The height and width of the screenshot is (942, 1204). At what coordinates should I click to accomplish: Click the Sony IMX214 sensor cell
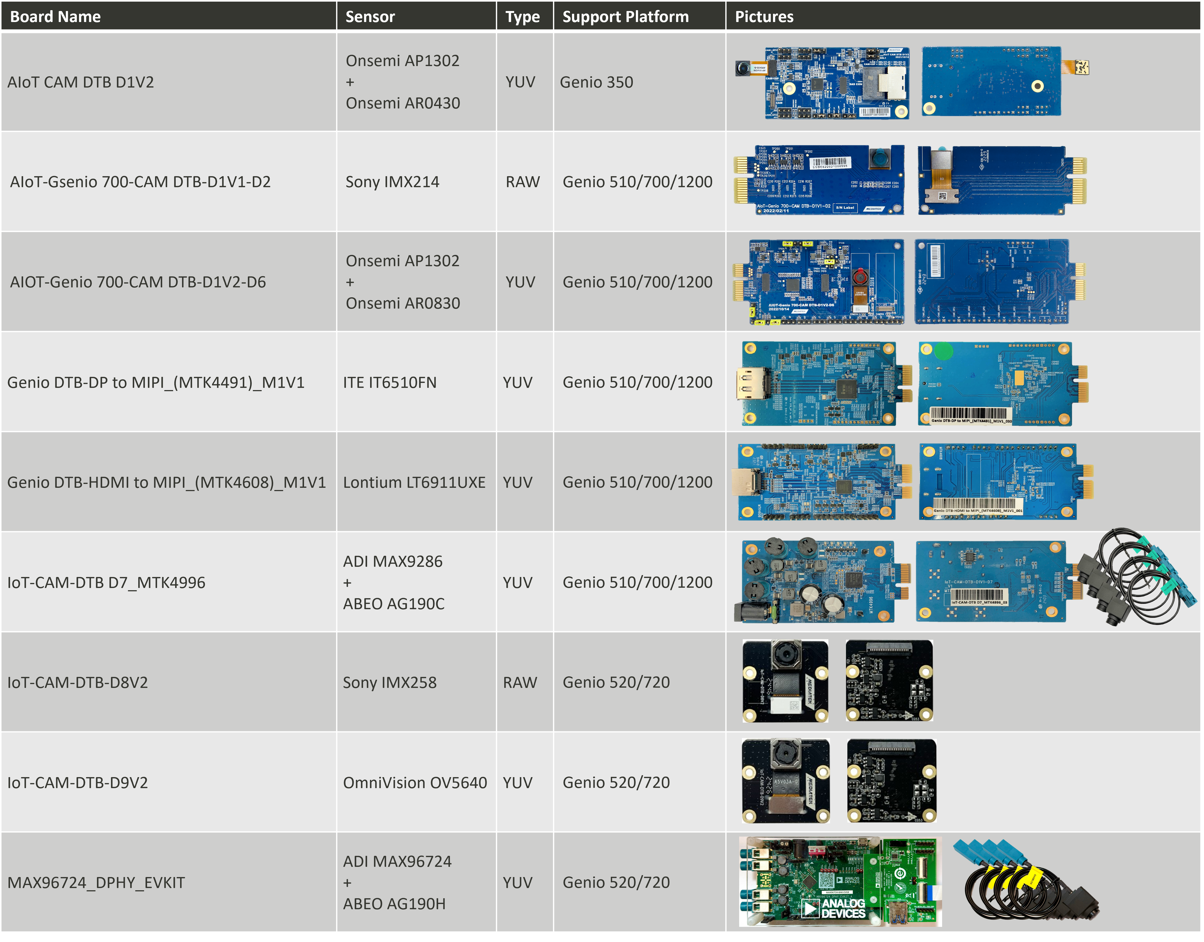392,182
